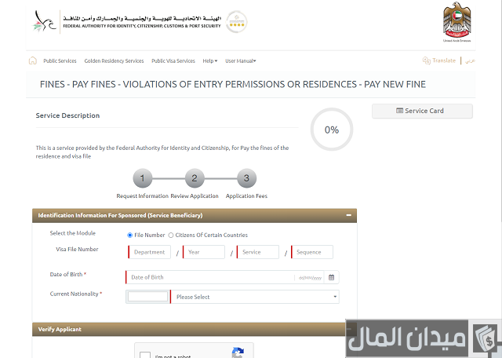Image resolution: width=502 pixels, height=358 pixels.
Task: Click the 0% progress circle
Action: (x=332, y=130)
